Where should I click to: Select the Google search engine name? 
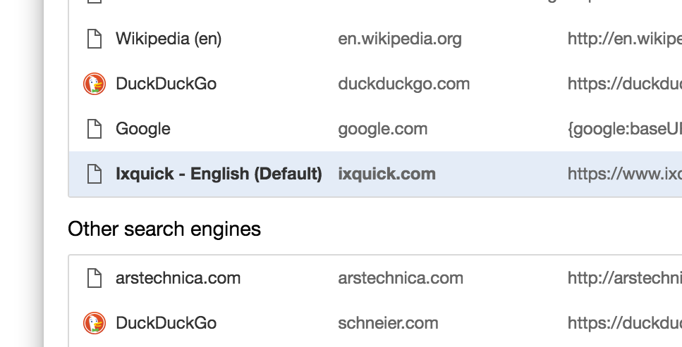coord(143,129)
